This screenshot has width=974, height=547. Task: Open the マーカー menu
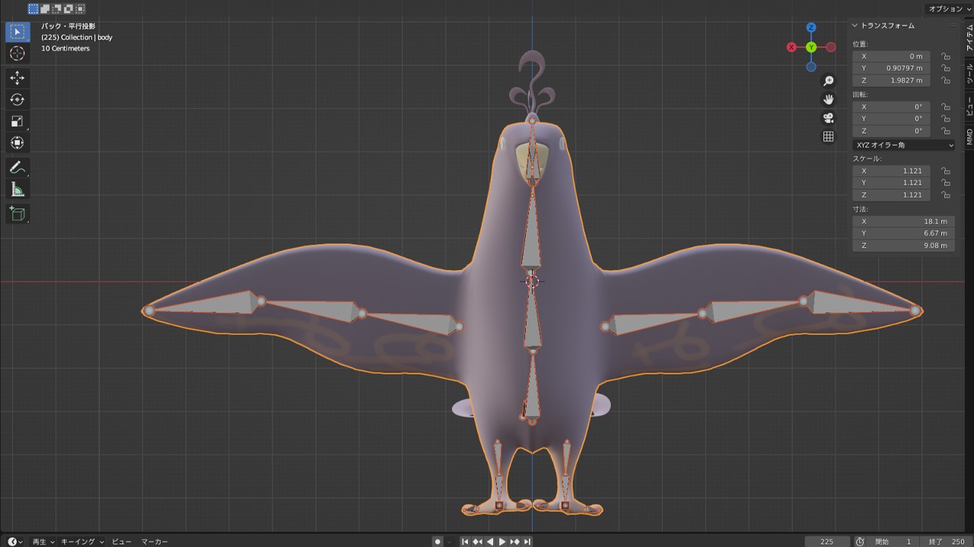(x=154, y=542)
